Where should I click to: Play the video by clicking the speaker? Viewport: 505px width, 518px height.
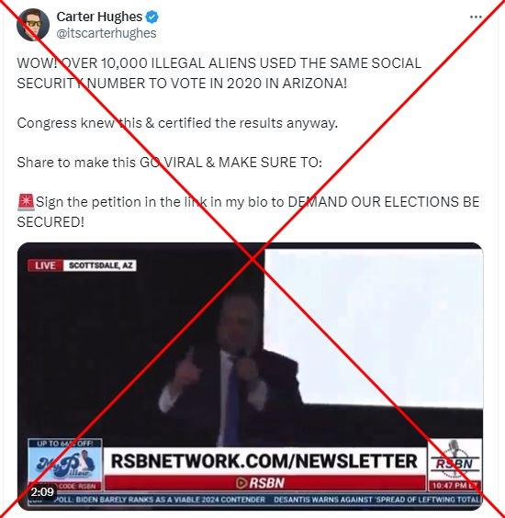(228, 366)
